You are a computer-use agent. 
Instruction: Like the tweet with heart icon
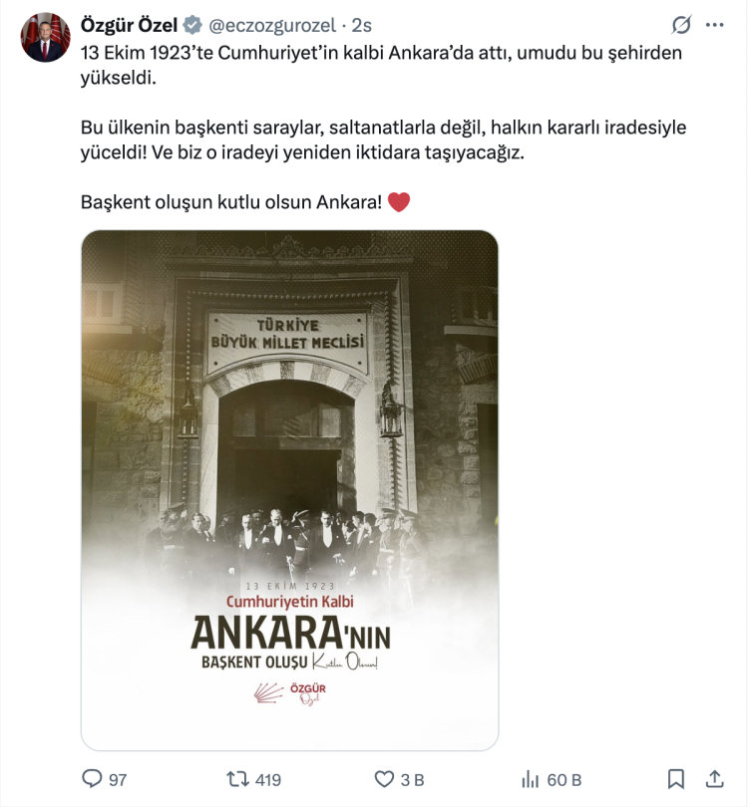[384, 779]
